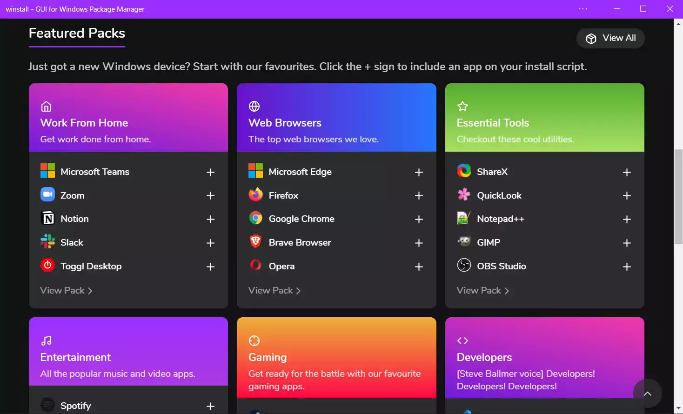Toggle Notepad++ selection with plus sign
Viewport: 683px width, 414px height.
click(627, 219)
